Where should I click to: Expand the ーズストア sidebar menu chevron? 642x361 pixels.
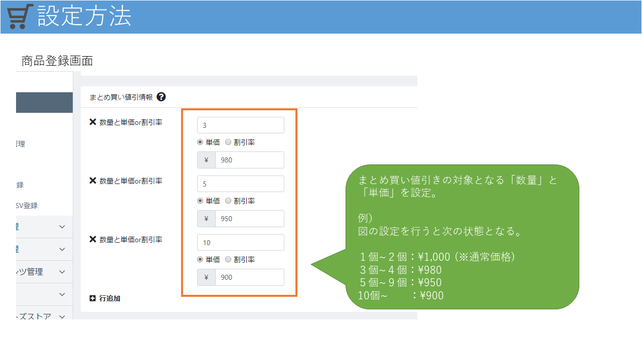tap(62, 317)
